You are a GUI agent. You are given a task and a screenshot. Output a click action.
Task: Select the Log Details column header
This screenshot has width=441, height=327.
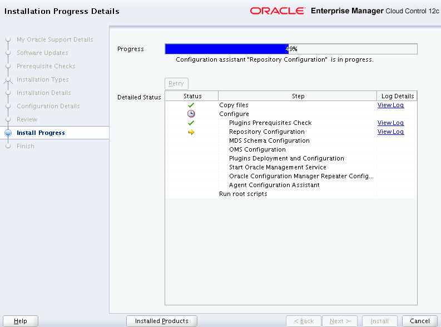click(x=397, y=96)
